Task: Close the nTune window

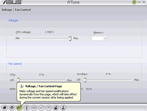Action: [x=144, y=2]
